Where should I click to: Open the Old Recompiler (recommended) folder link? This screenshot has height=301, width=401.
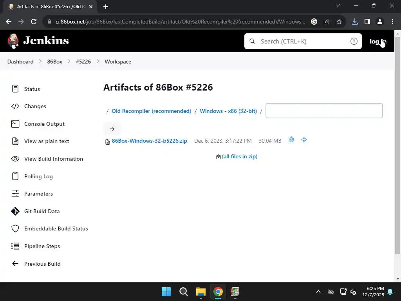pos(152,111)
